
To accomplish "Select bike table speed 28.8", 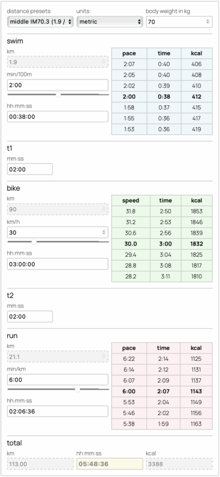I will (130, 266).
